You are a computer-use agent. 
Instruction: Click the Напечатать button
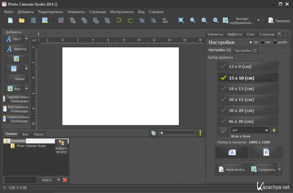pyautogui.click(x=232, y=170)
